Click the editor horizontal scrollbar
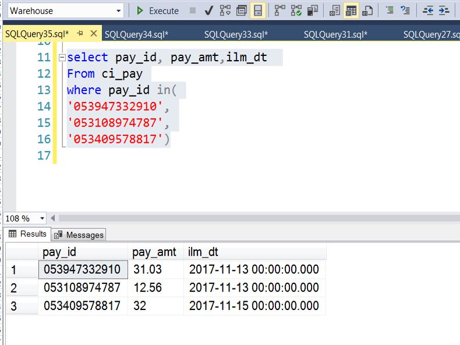The image size is (460, 345). coord(256,219)
